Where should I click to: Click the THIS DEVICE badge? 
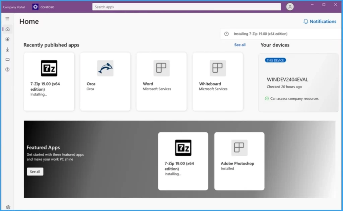(275, 60)
